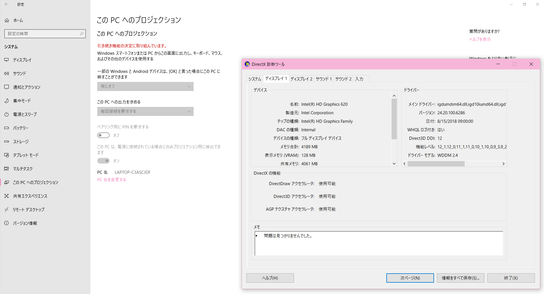
Task: Close the DirectX diagnostic tool window
Action: [531, 64]
